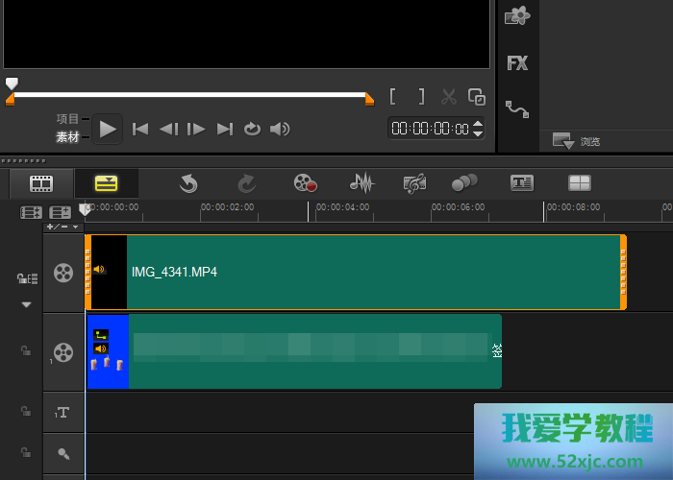
Task: Toggle the overlay track lock
Action: coord(26,351)
